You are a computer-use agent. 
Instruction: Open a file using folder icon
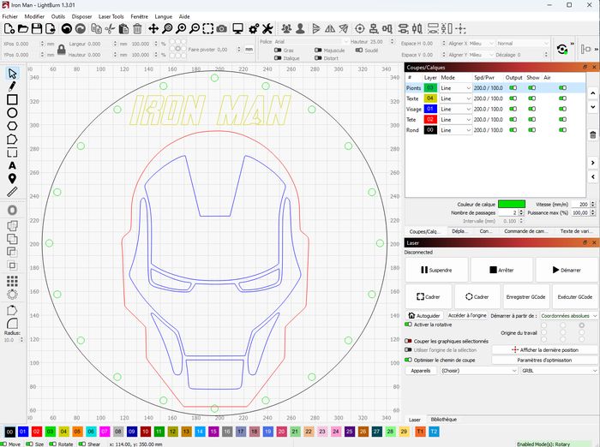coord(23,28)
